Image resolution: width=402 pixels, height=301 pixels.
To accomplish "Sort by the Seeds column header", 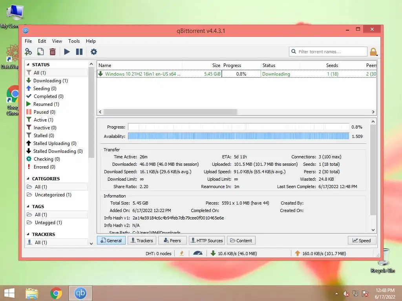I will (320, 65).
